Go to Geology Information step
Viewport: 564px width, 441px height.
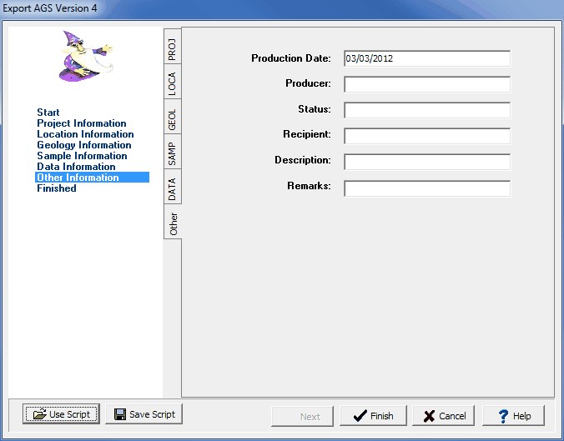tap(84, 145)
